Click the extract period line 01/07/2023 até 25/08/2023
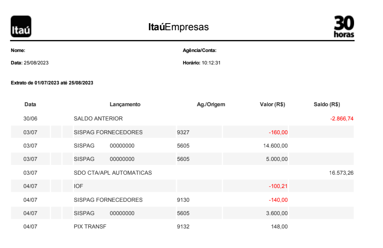Image resolution: width=383 pixels, height=248 pixels. point(52,83)
